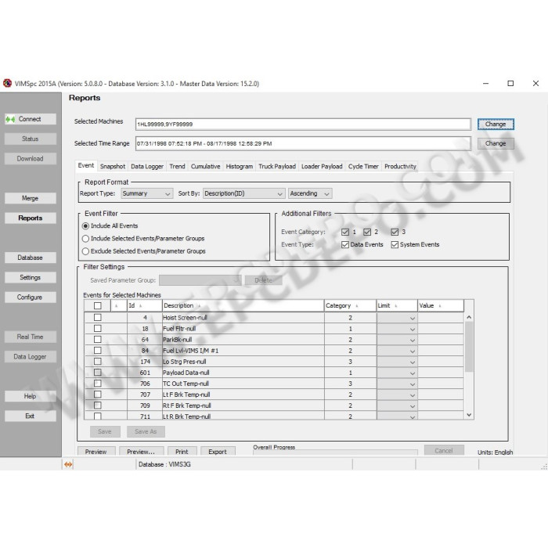This screenshot has height=548, width=548.
Task: Select the Event tab
Action: [x=86, y=166]
